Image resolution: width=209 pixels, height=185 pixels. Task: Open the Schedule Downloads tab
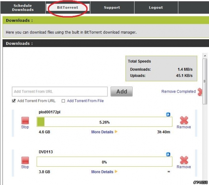click(x=23, y=8)
